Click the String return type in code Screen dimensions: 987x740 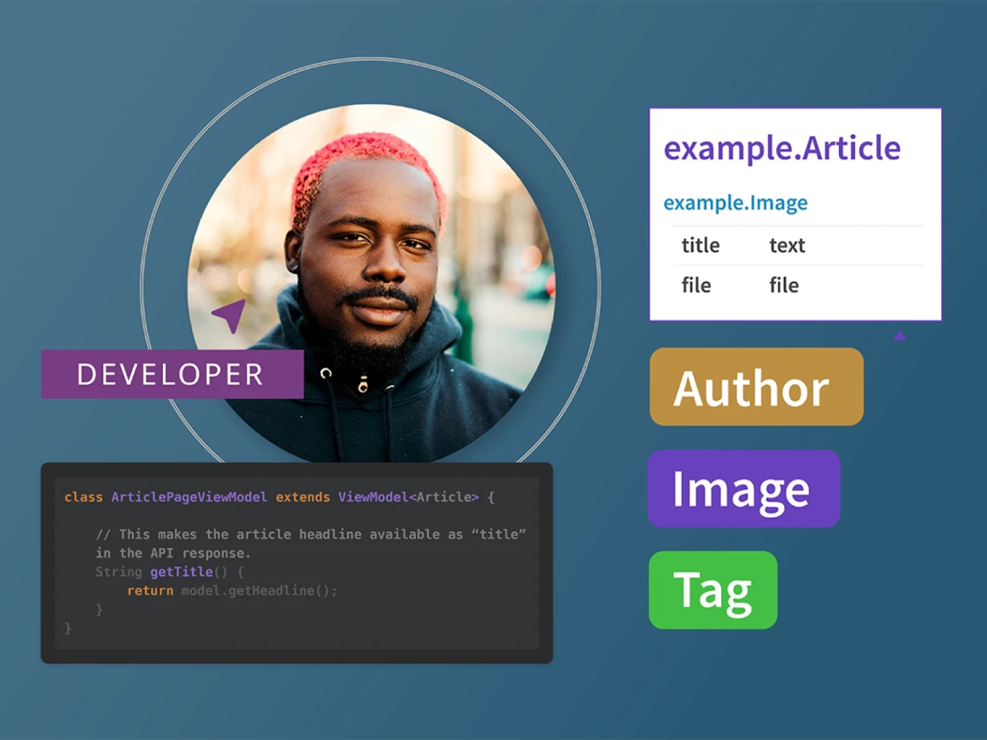(x=119, y=571)
